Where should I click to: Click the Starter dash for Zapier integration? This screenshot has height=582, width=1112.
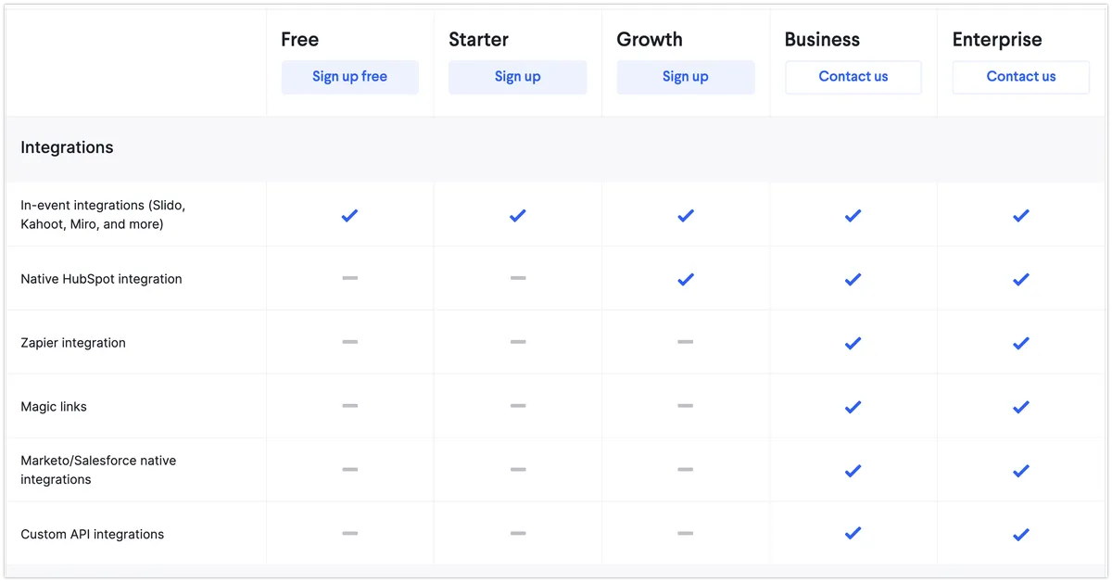[517, 342]
